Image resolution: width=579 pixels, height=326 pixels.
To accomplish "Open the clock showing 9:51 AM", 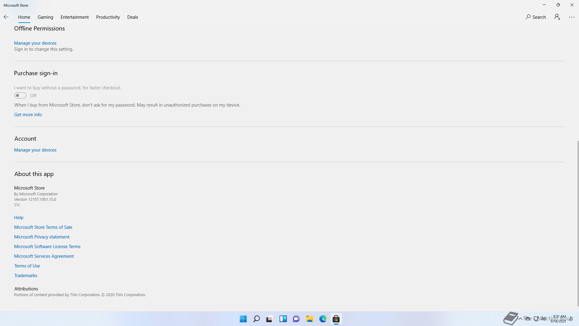I will click(559, 319).
